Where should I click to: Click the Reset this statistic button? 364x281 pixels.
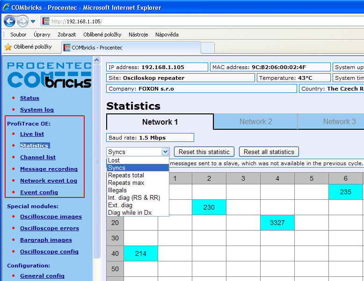tap(204, 152)
